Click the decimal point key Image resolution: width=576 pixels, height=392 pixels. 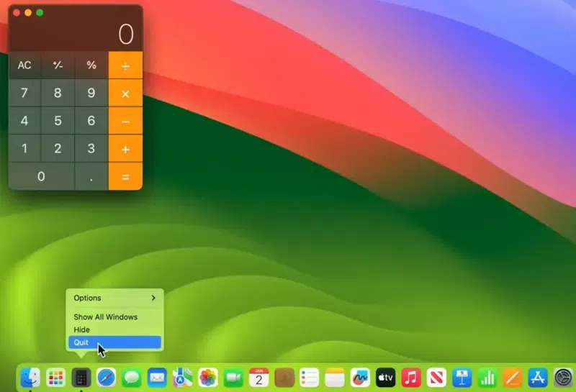(x=91, y=176)
